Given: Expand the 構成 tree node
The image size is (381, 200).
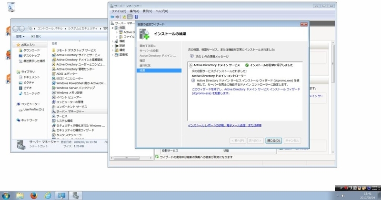Looking at the screenshot, I should coord(113,50).
